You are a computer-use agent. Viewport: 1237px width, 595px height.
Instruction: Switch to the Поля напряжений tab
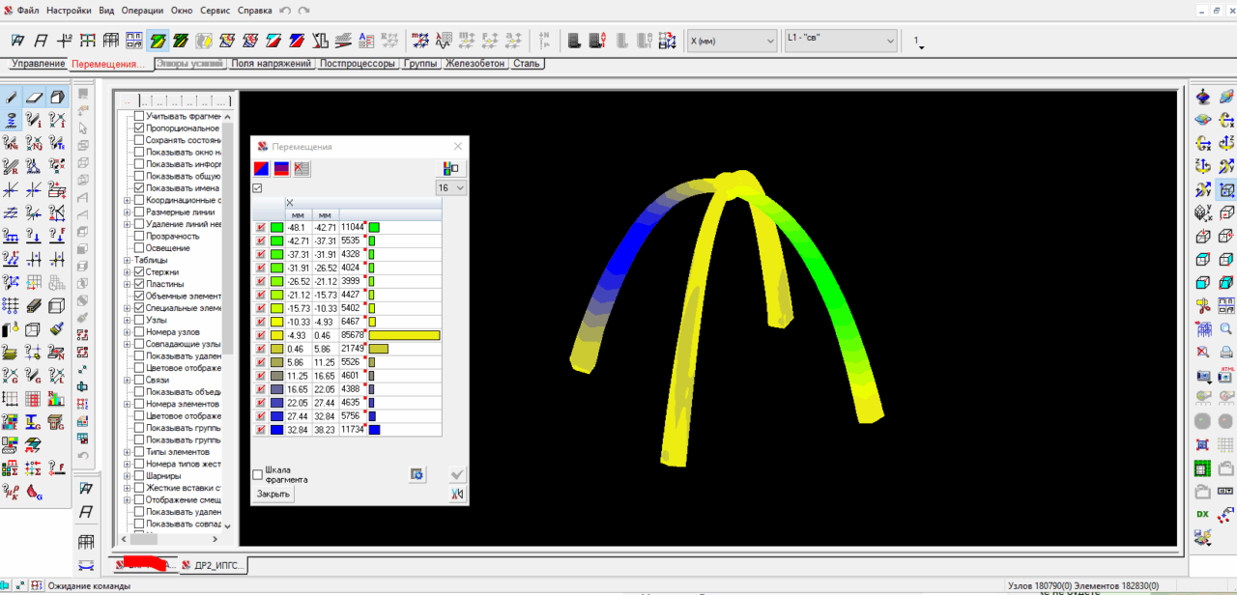tap(271, 64)
